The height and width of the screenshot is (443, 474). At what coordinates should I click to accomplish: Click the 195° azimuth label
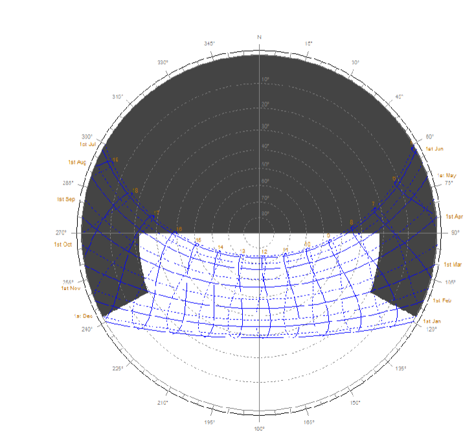coord(209,422)
